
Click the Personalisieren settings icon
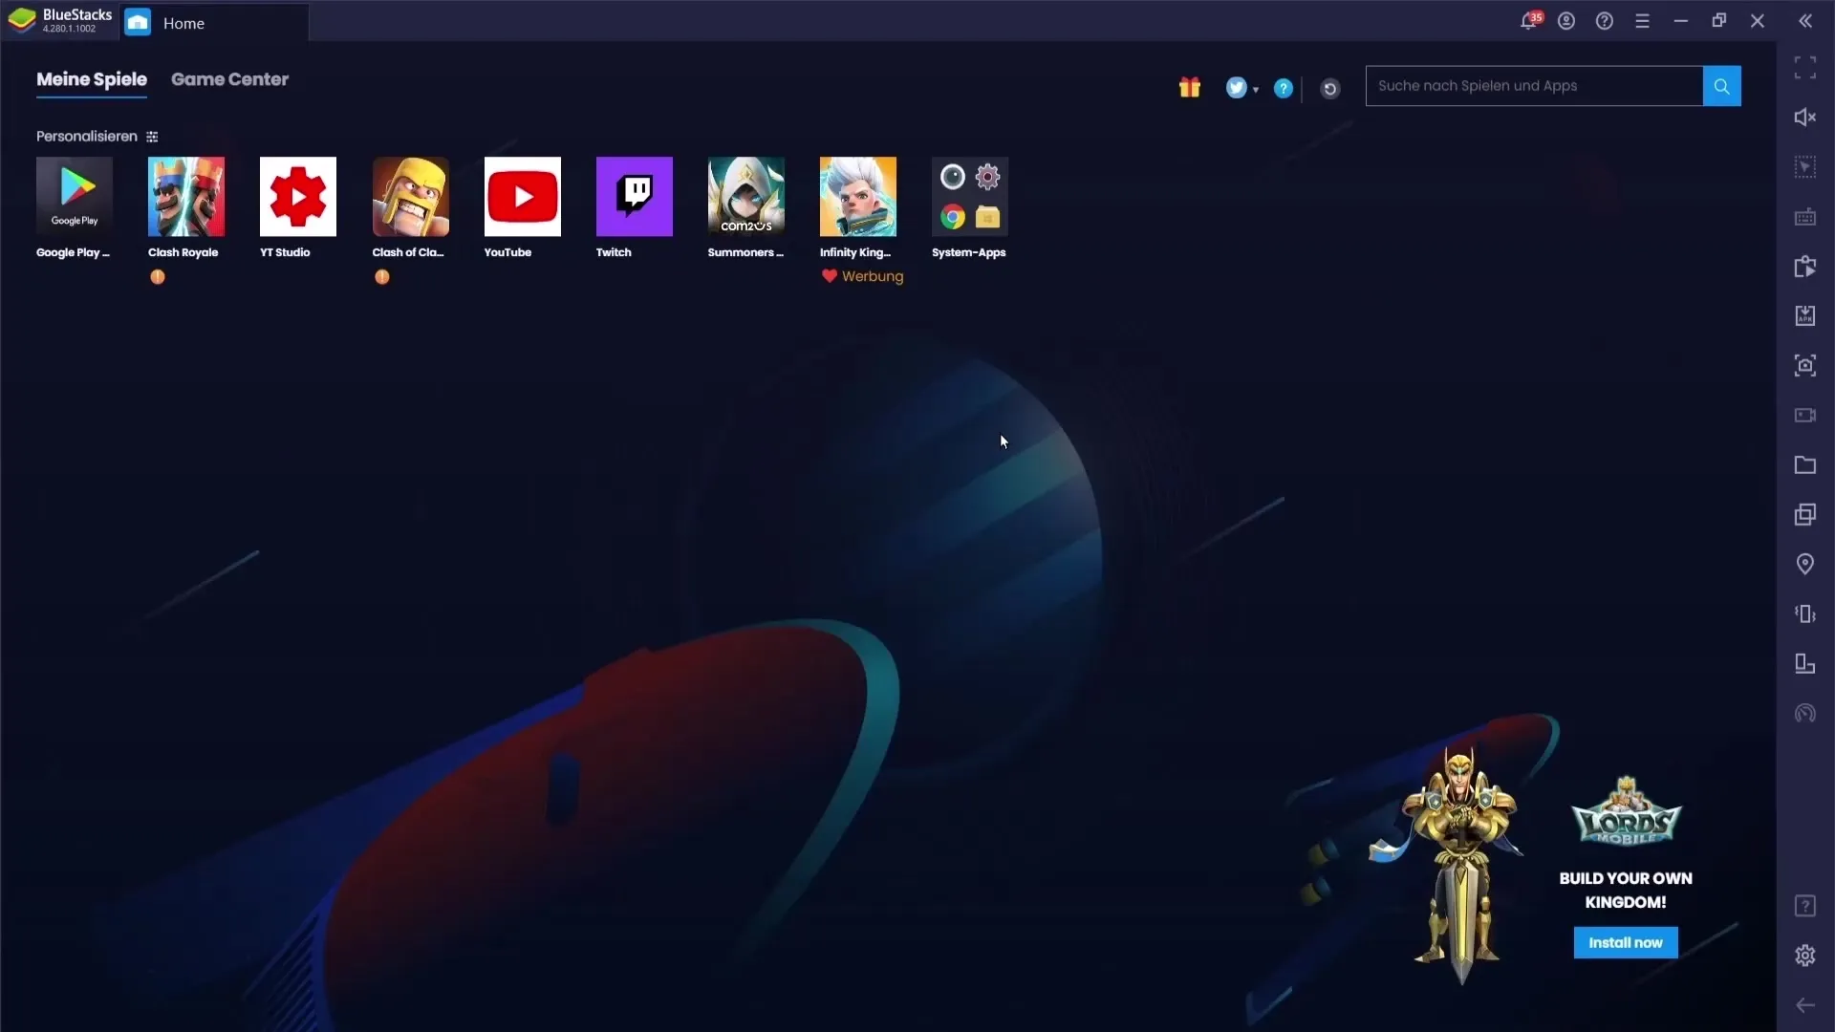[152, 137]
